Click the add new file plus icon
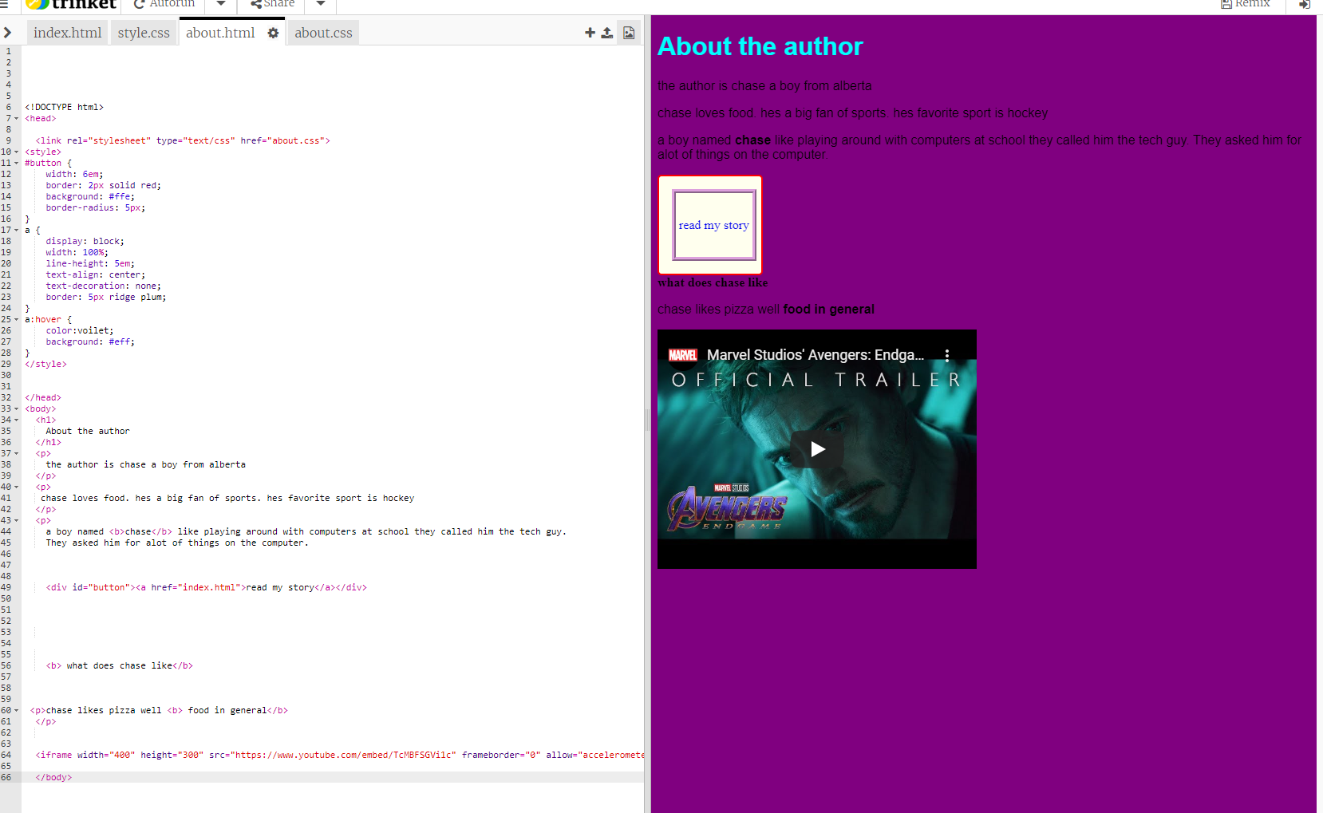 [x=590, y=33]
